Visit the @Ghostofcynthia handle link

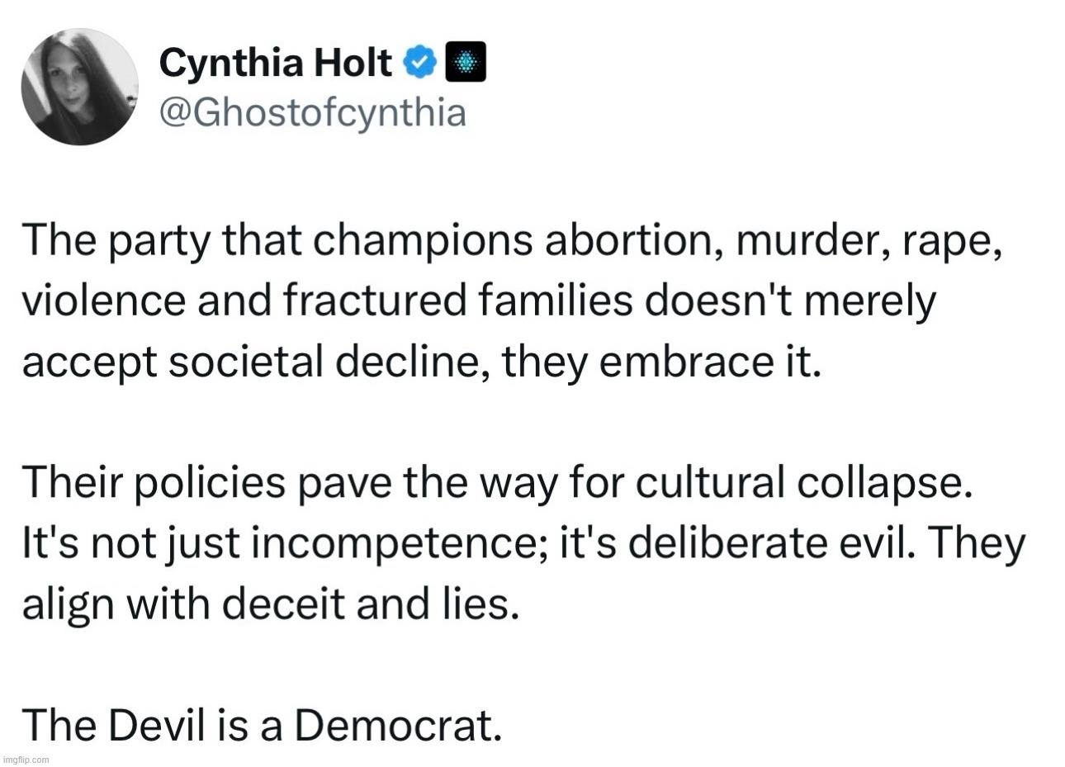tap(311, 113)
